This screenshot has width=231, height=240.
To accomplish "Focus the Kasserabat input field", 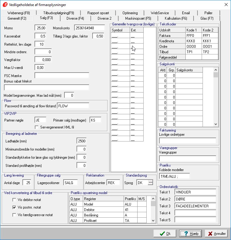I will click(x=41, y=36).
